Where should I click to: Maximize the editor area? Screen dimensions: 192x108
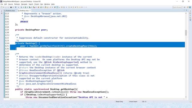tap(187, 10)
